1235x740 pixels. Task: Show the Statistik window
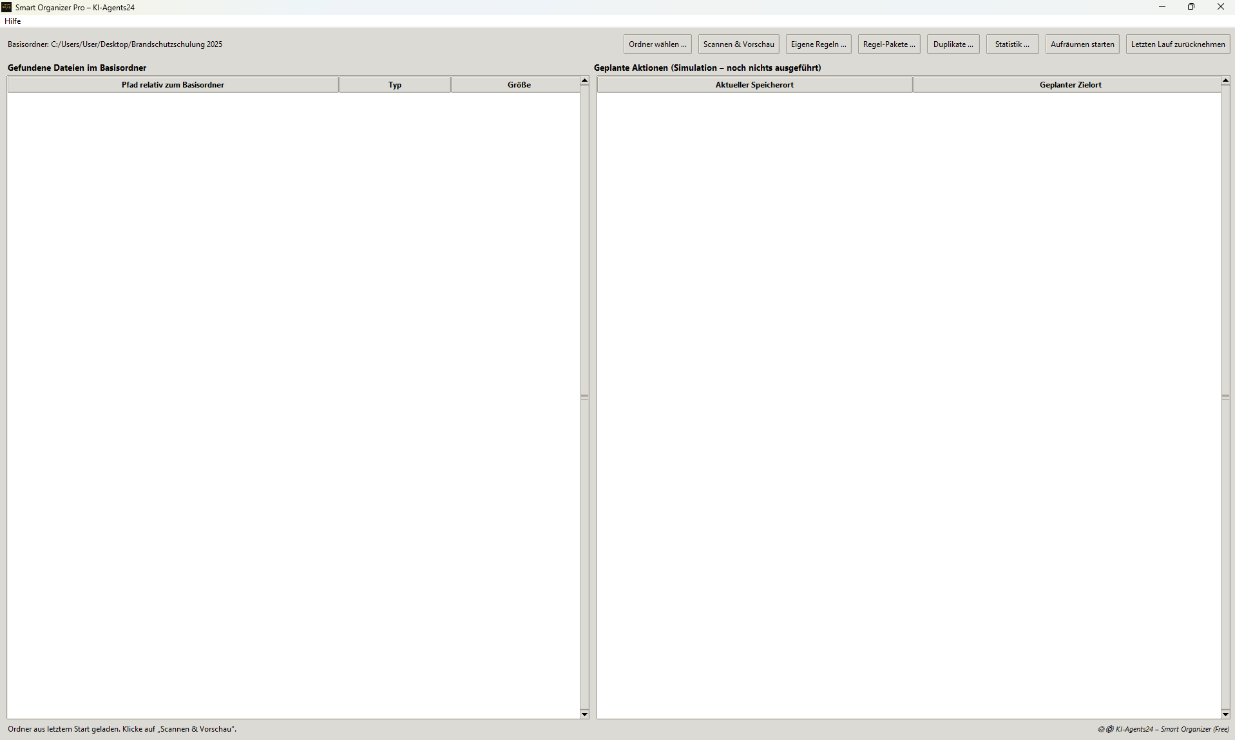click(1011, 44)
